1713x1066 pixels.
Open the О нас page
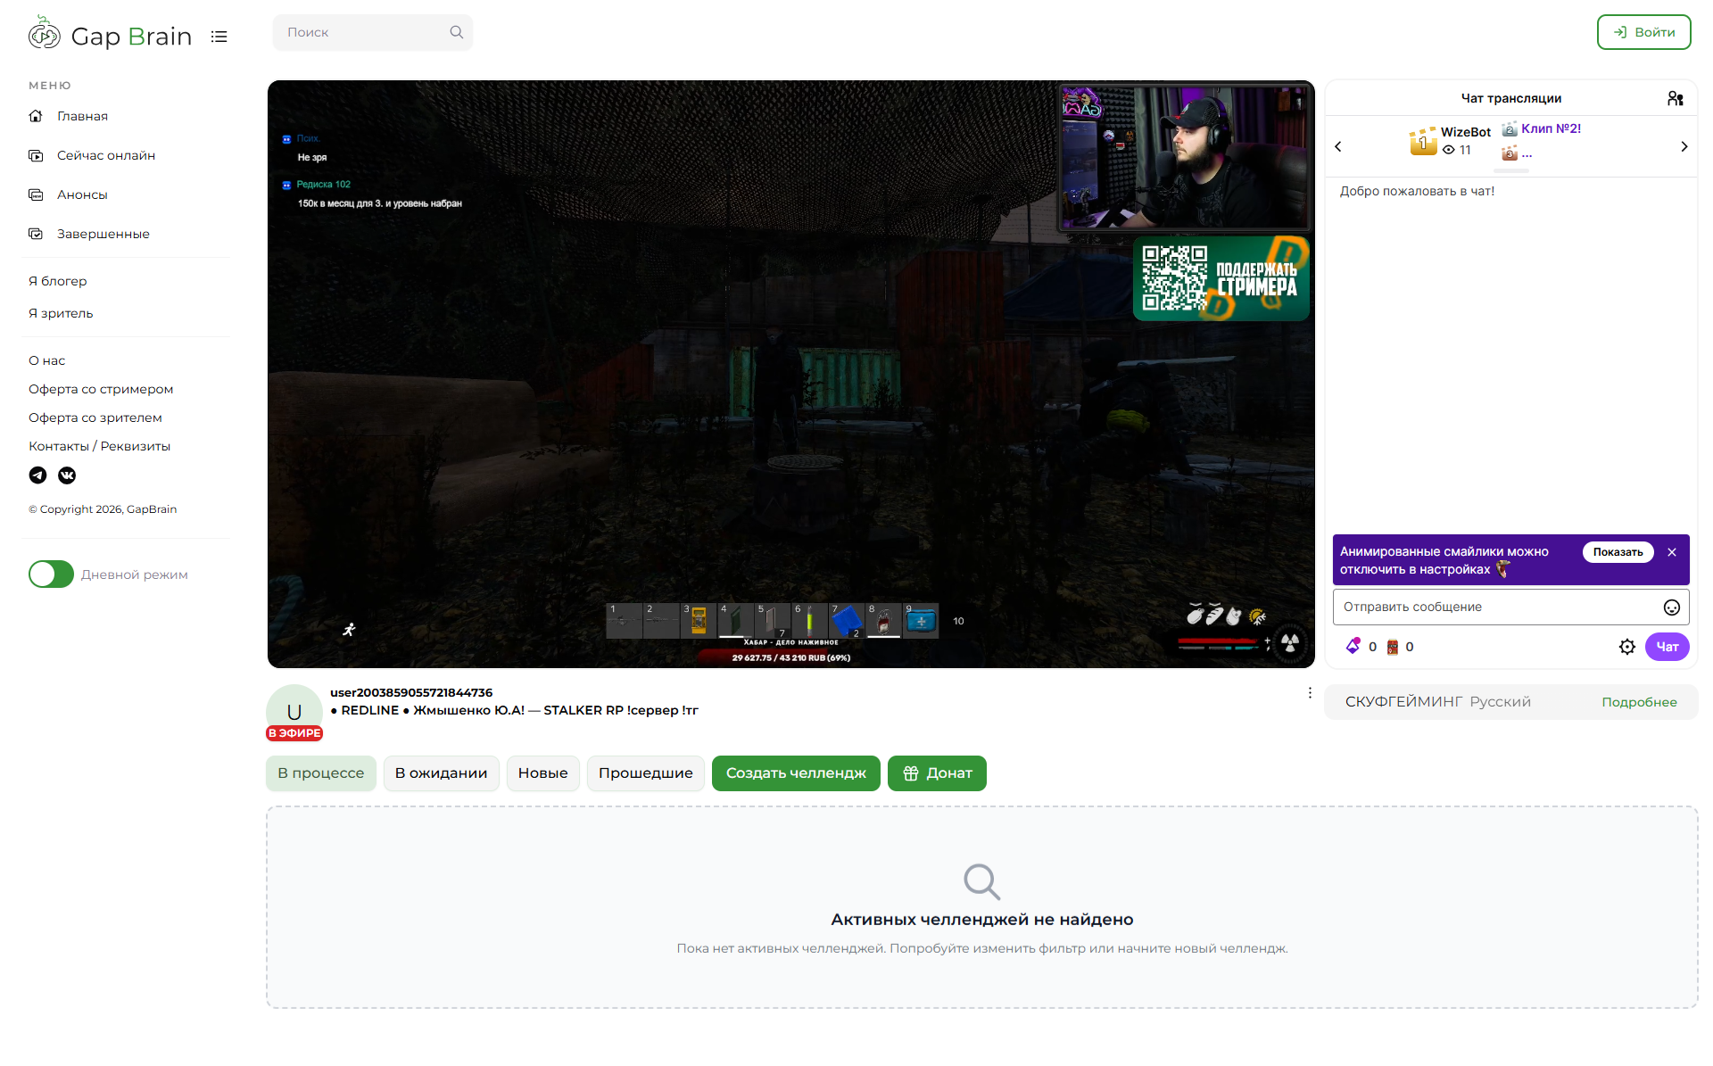tap(47, 360)
